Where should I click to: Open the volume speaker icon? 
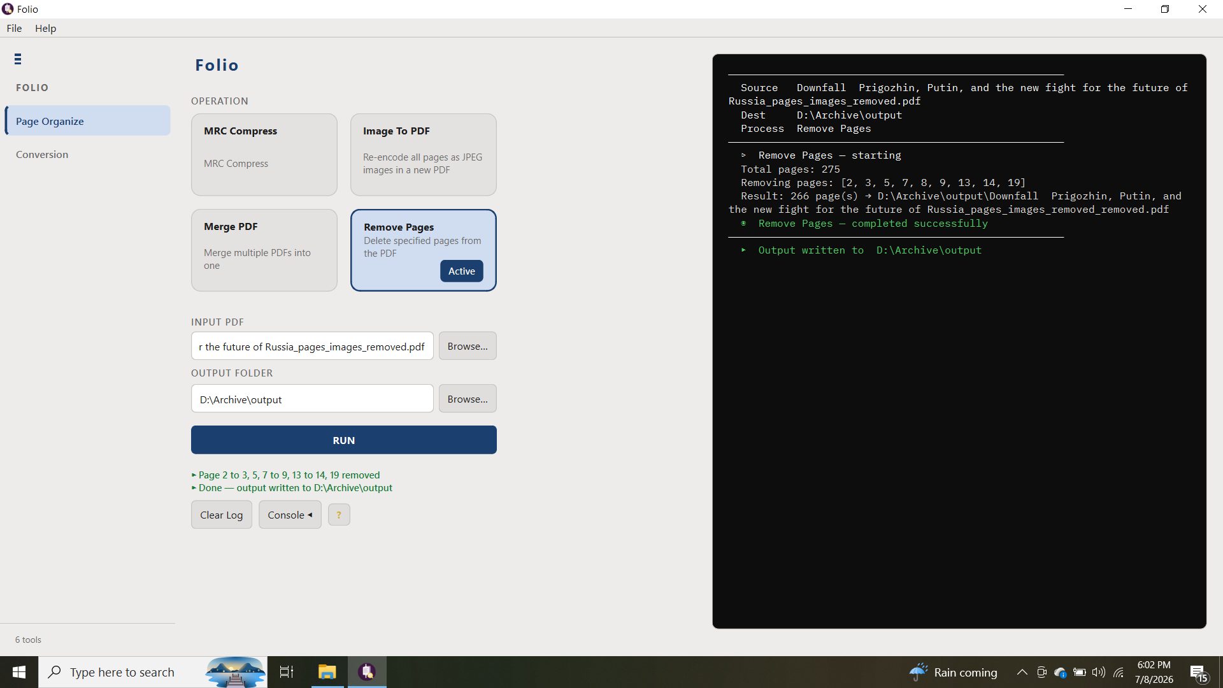click(1099, 672)
